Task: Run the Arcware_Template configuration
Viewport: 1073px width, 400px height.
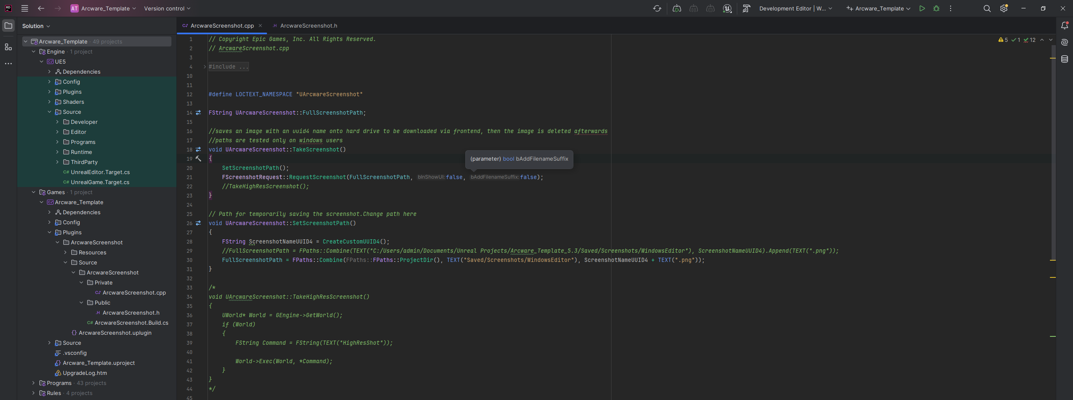Action: [x=922, y=8]
